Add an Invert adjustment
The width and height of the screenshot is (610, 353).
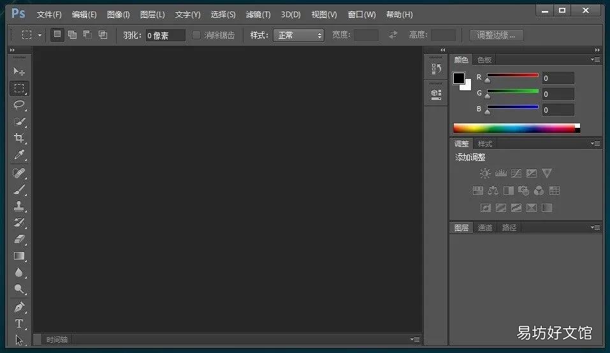486,208
